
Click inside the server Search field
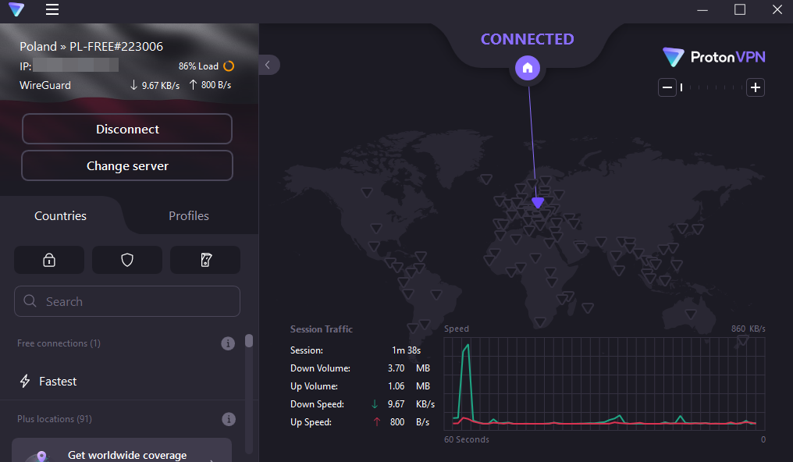coord(126,301)
